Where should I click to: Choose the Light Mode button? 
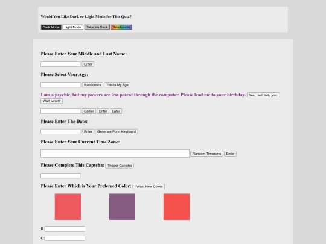coord(73,27)
